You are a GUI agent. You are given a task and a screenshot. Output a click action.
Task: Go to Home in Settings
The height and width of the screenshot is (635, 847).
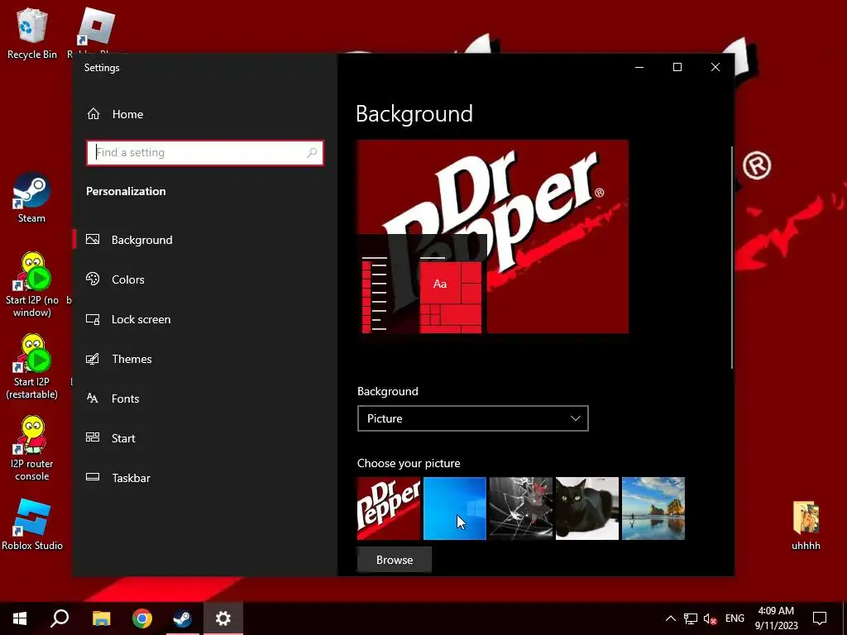(x=128, y=114)
